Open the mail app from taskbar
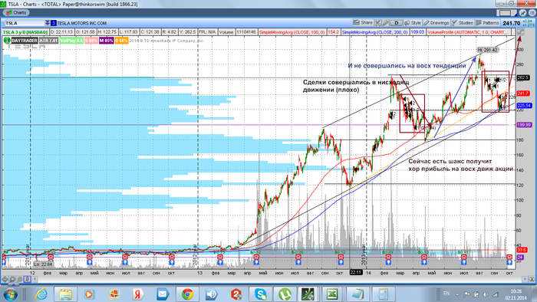This screenshot has width=537, height=302. pyautogui.click(x=163, y=294)
